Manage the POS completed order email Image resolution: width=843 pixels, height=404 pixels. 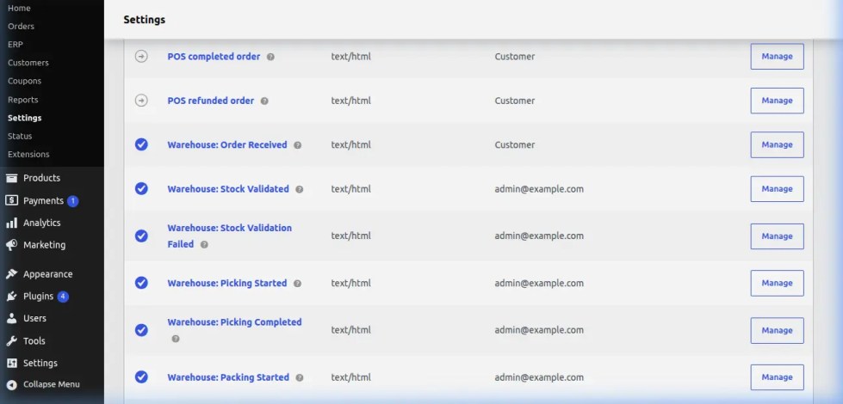pyautogui.click(x=777, y=57)
